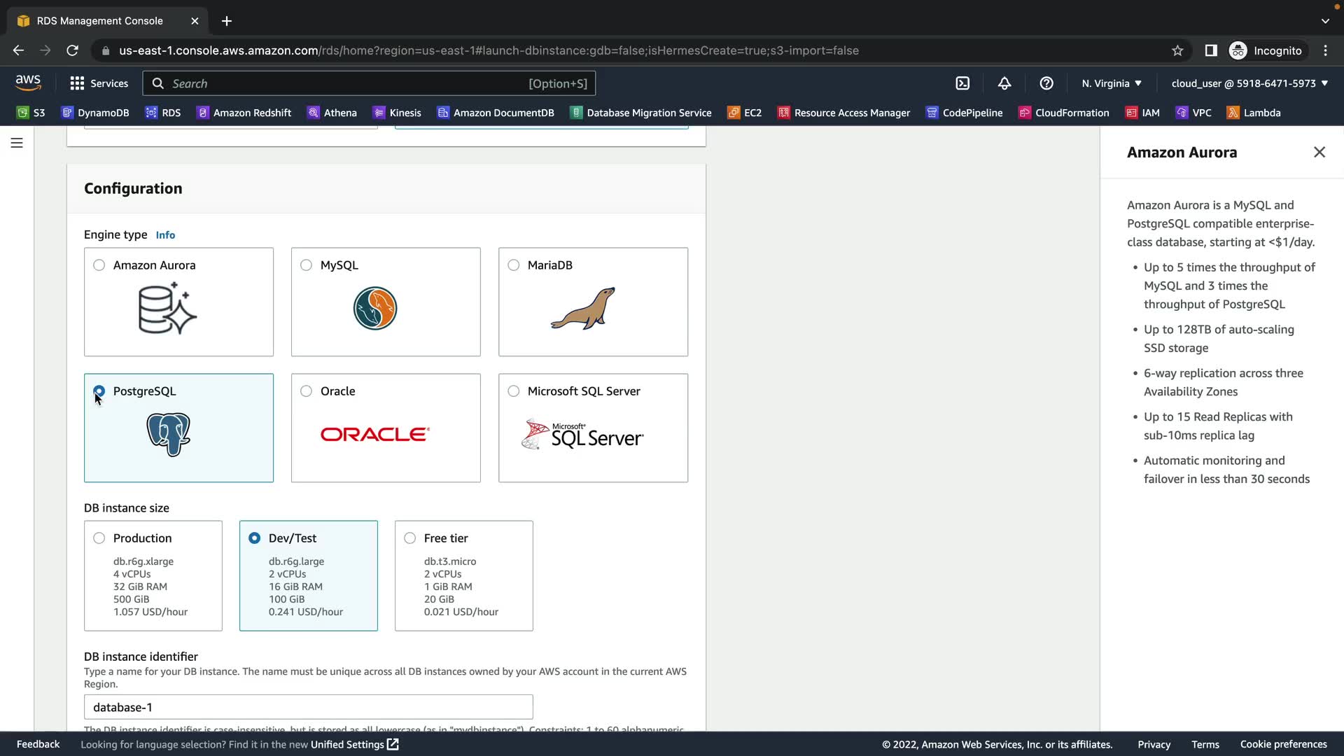
Task: Open the hamburger side navigation menu
Action: 17,143
